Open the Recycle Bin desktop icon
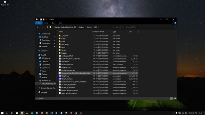205x115 pixels. [x=5, y=3]
